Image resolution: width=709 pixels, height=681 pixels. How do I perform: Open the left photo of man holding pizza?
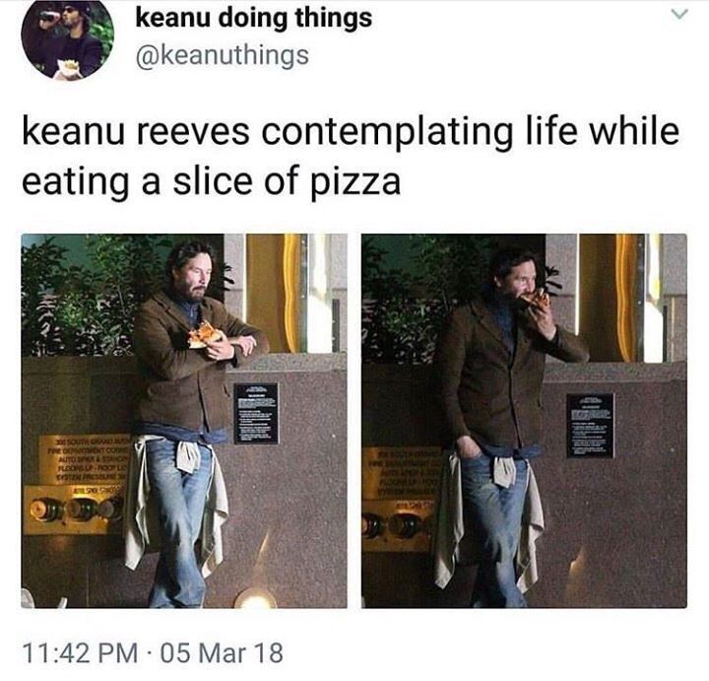(x=184, y=421)
